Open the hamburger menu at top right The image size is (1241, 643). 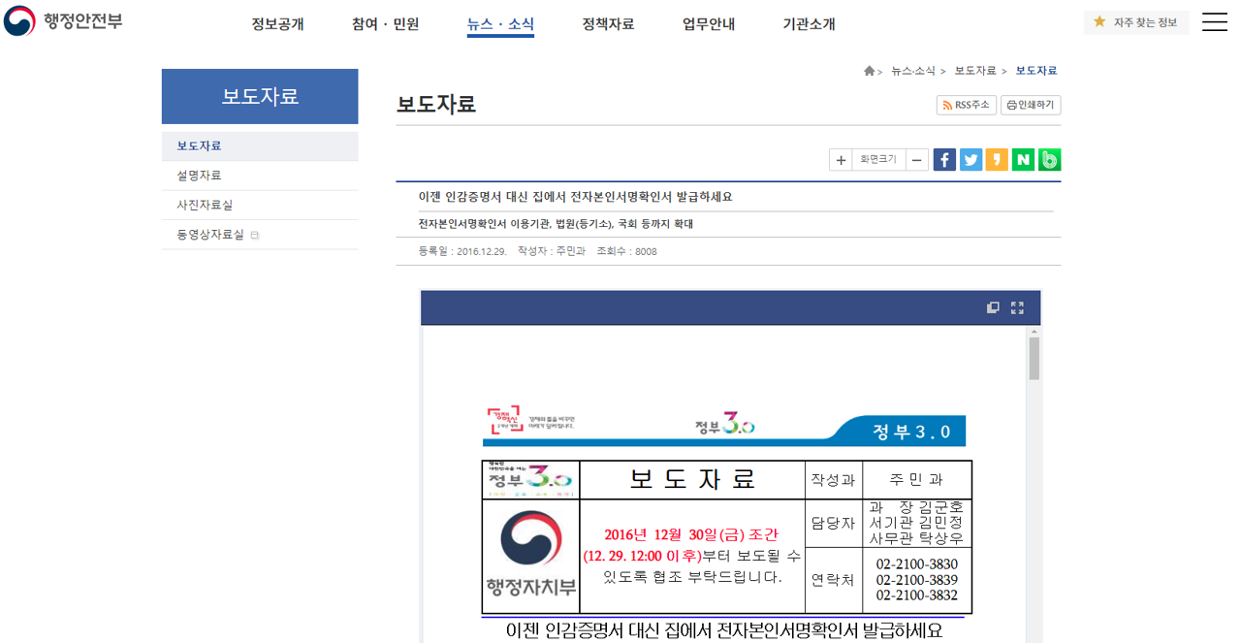pyautogui.click(x=1214, y=21)
